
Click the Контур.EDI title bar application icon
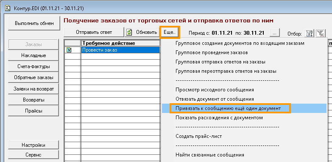click(8, 8)
